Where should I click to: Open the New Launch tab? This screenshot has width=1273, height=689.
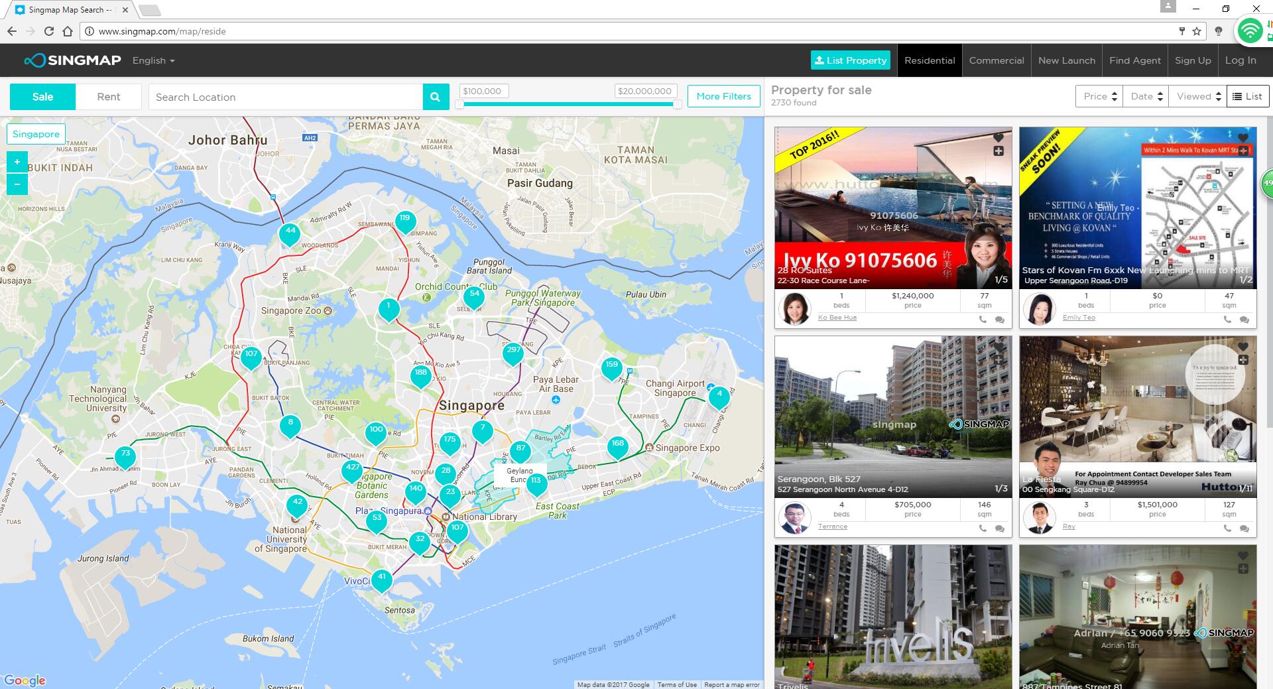(x=1067, y=60)
